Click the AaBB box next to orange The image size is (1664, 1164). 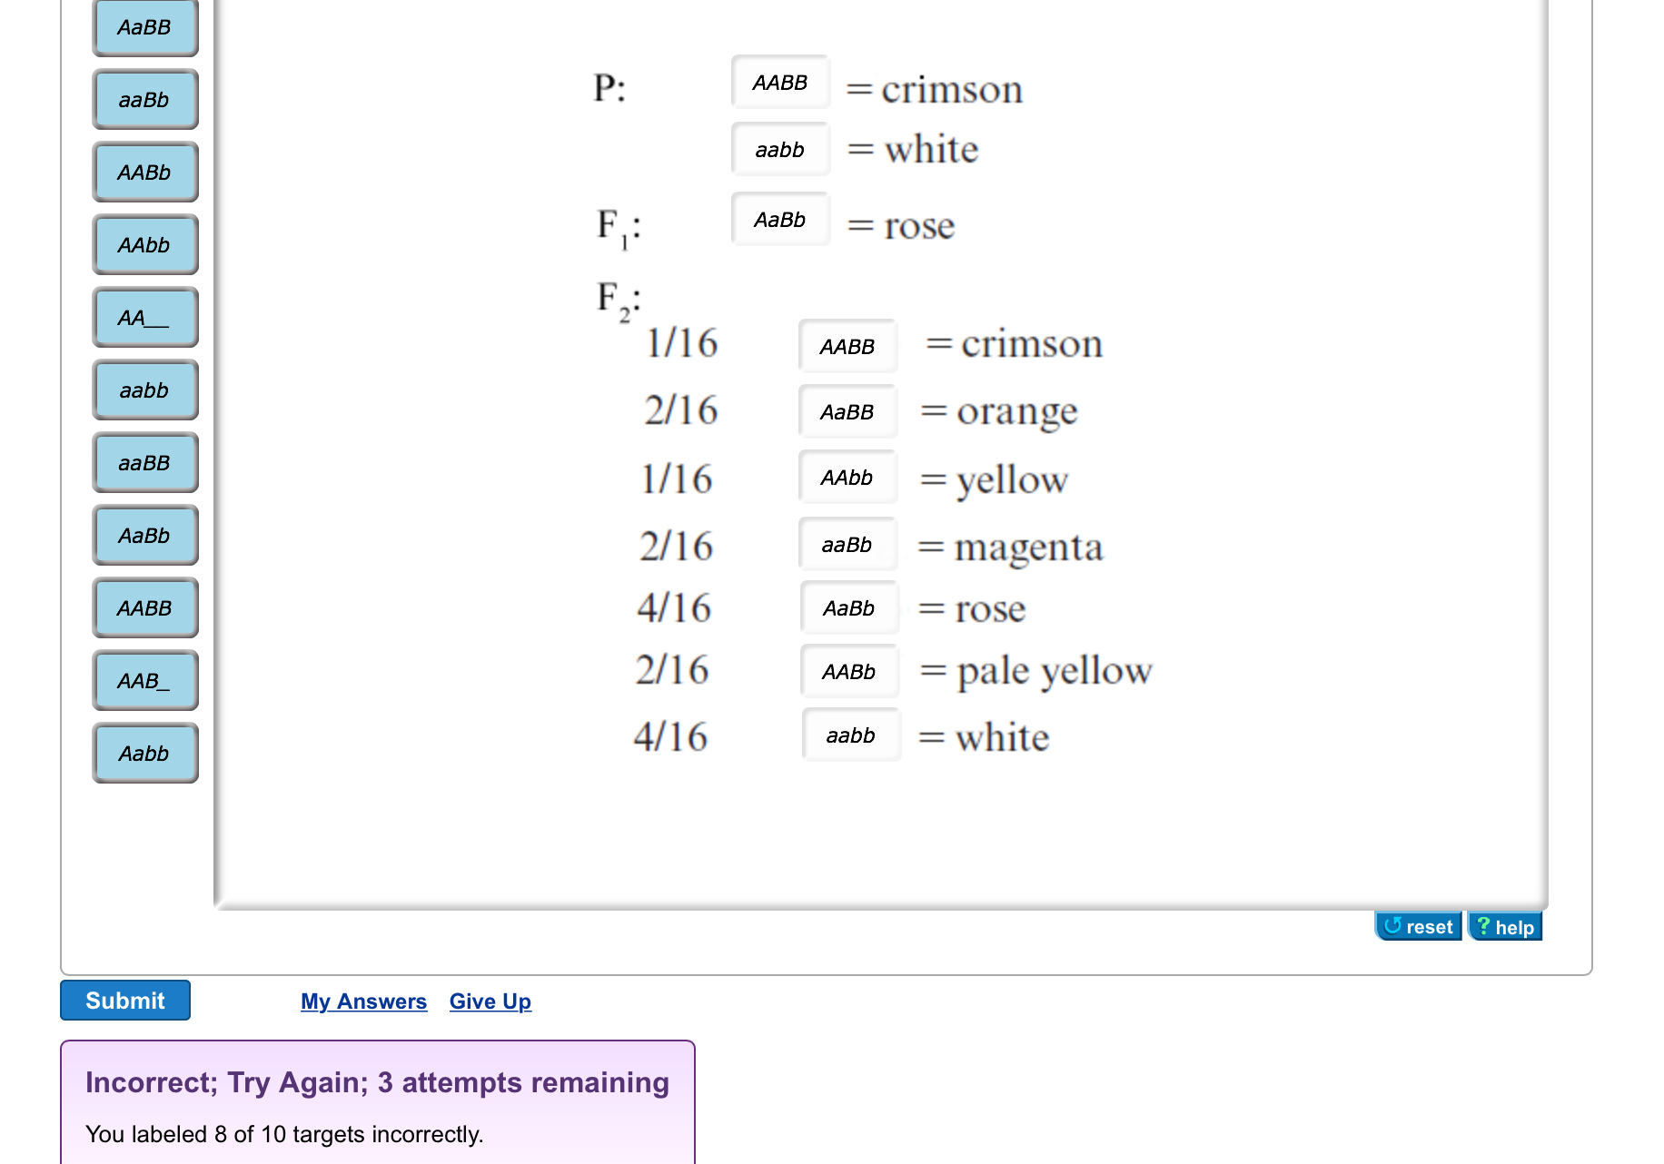point(847,411)
